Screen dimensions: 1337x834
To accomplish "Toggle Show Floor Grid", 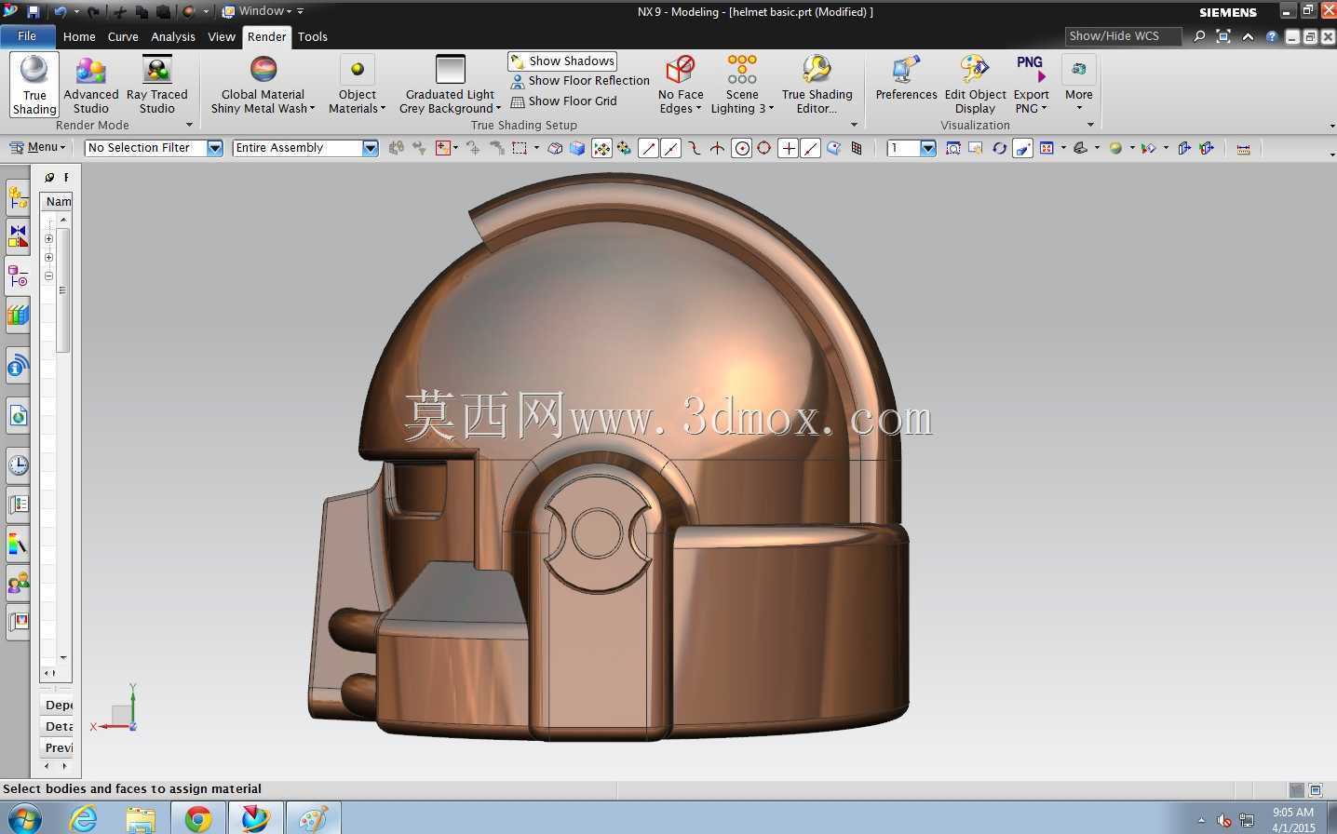I will (563, 101).
